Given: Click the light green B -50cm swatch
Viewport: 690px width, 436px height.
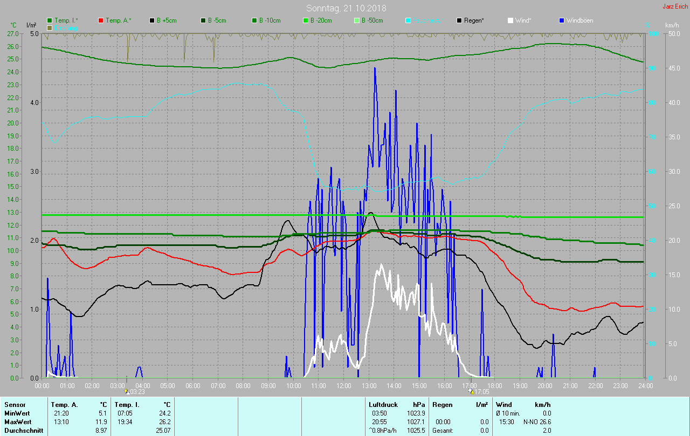Looking at the screenshot, I should click(357, 20).
